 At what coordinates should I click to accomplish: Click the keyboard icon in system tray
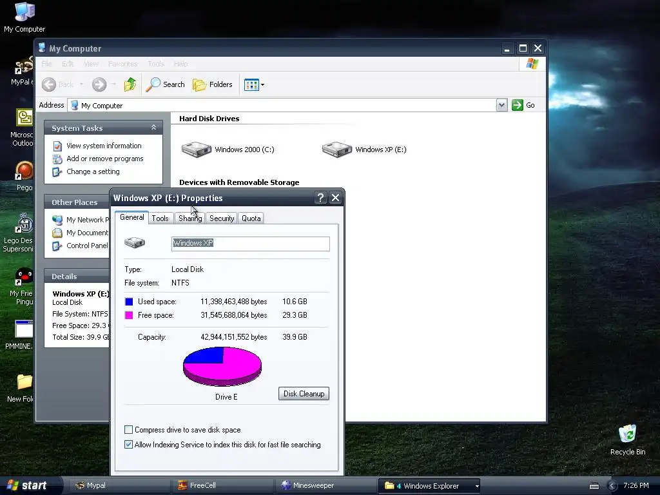click(x=594, y=486)
